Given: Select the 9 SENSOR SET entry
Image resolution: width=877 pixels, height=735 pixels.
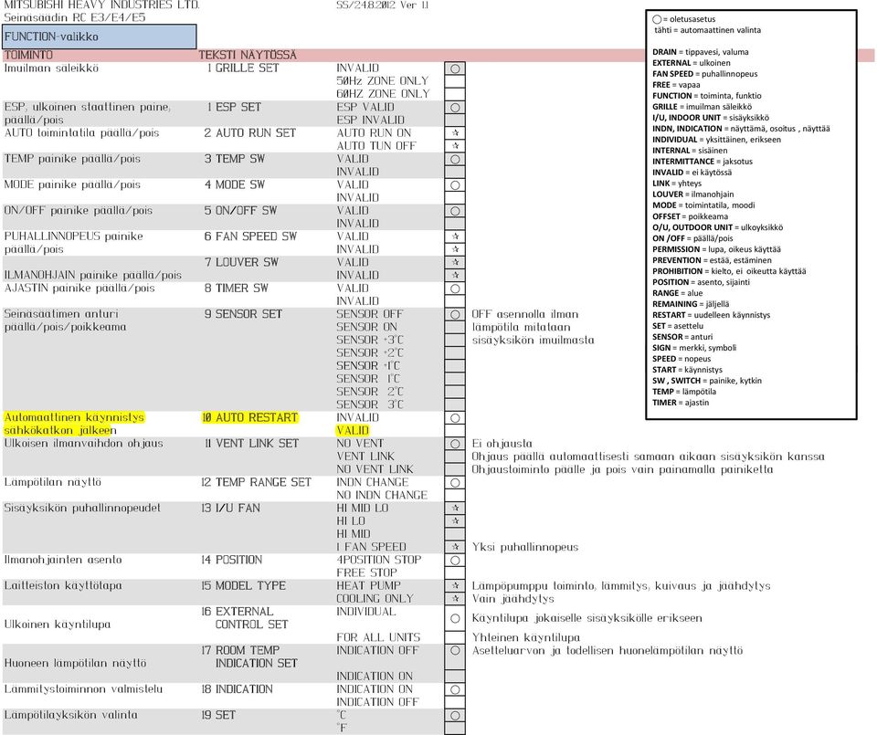Looking at the screenshot, I should point(243,314).
